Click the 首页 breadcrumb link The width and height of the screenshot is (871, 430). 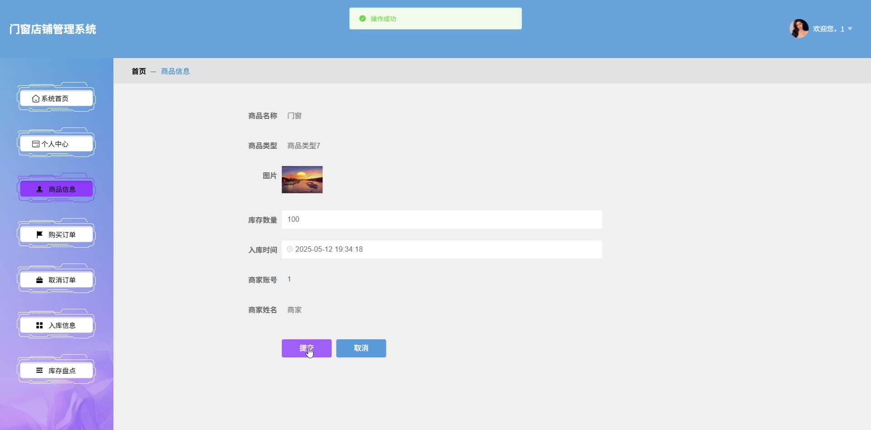pyautogui.click(x=139, y=71)
